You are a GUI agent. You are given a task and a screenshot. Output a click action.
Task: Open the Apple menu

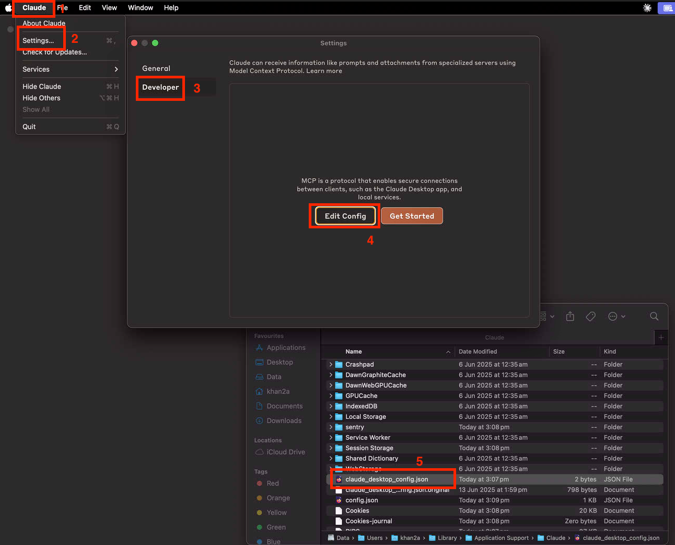coord(8,7)
